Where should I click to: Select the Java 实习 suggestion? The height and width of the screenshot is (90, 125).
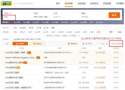[36, 22]
